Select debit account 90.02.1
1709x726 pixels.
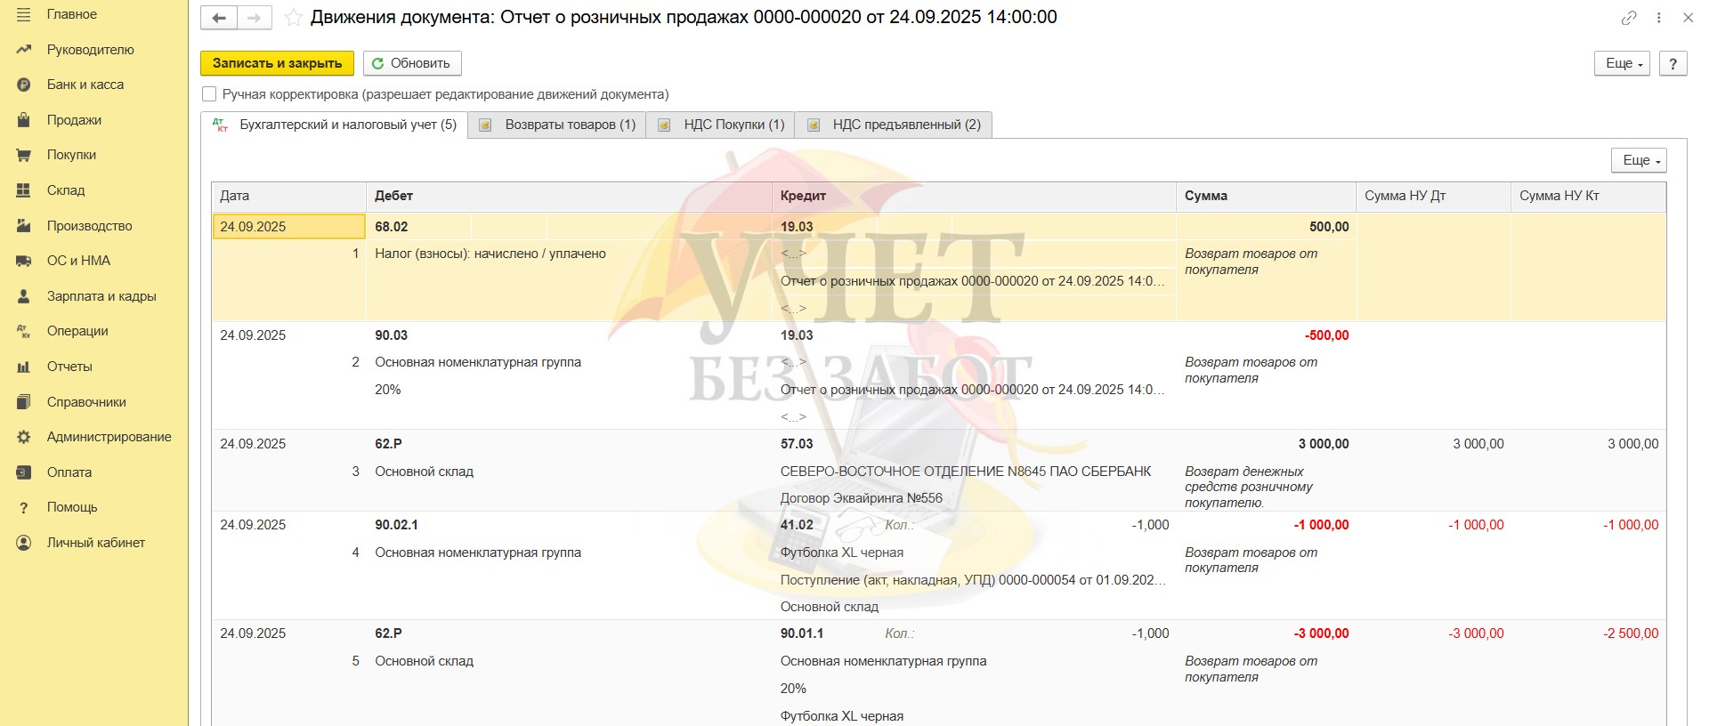pos(396,525)
